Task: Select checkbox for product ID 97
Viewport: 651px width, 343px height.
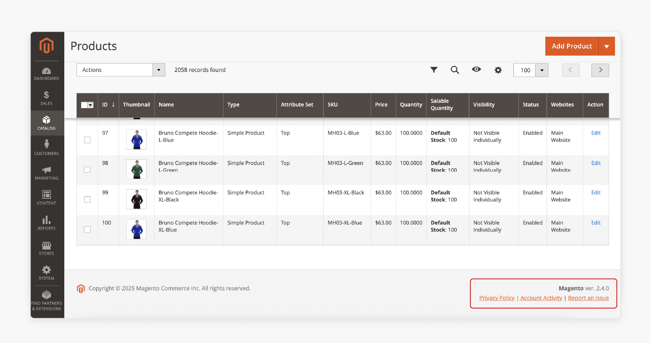Action: pyautogui.click(x=87, y=140)
